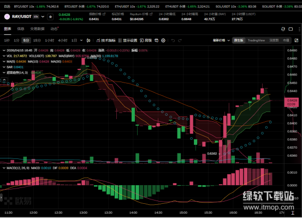Select BTC/USDT 10x in the ticker bar
Image resolution: width=302 pixels, height=218 pixels.
coord(36,7)
